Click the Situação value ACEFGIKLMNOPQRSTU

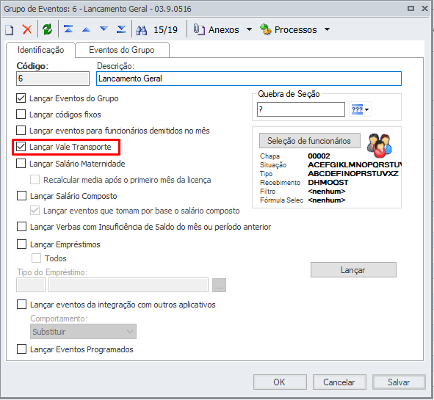pyautogui.click(x=354, y=165)
